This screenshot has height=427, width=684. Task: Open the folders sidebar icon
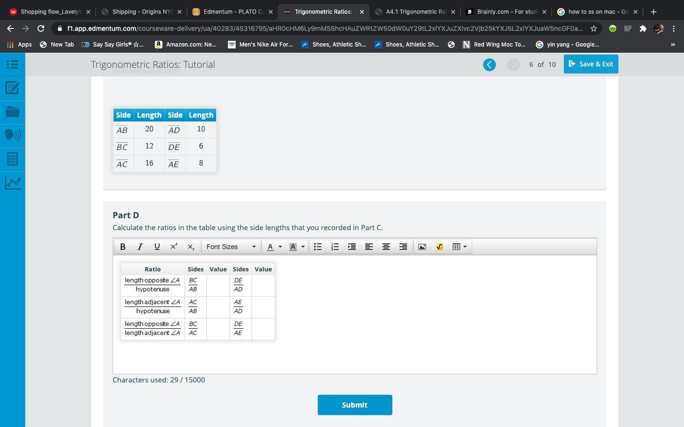[12, 112]
